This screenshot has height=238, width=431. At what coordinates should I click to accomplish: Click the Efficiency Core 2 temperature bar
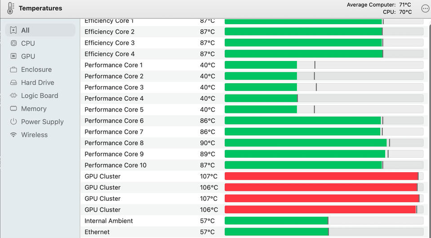pos(324,31)
